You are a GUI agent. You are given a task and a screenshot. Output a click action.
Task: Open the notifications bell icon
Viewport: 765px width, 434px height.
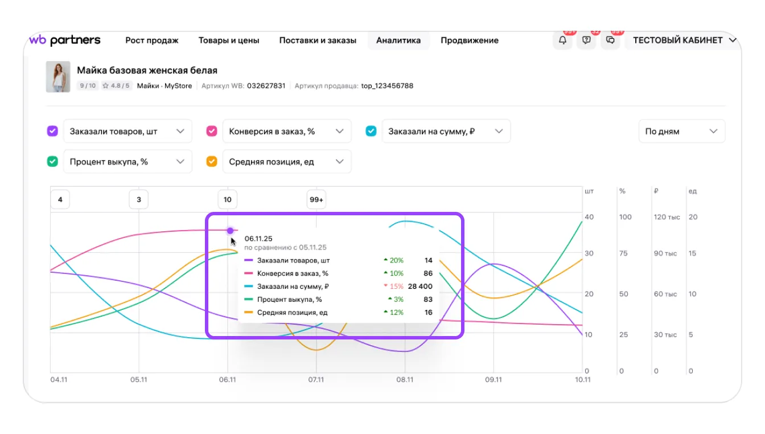(562, 40)
